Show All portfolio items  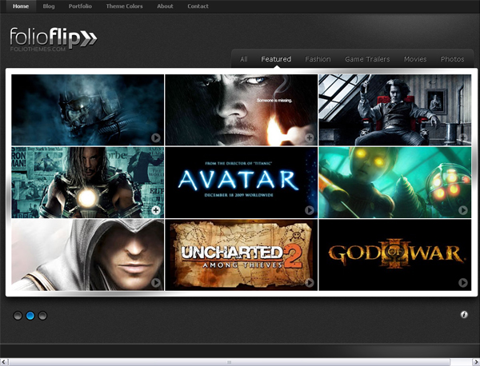(x=244, y=59)
